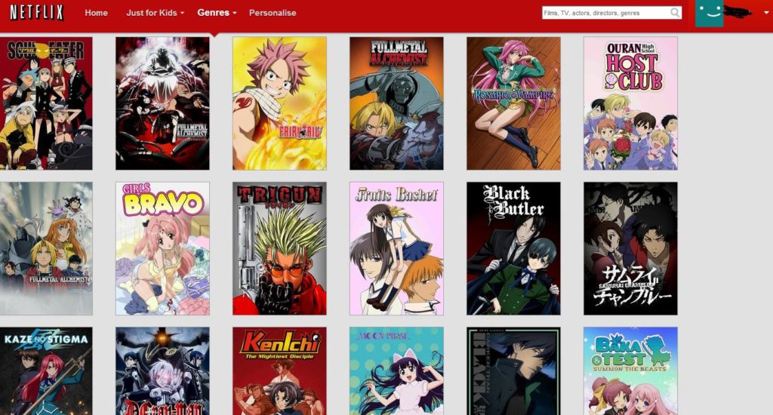Open the Just for Kids menu
Viewport: 773px width, 415px height.
click(x=155, y=13)
